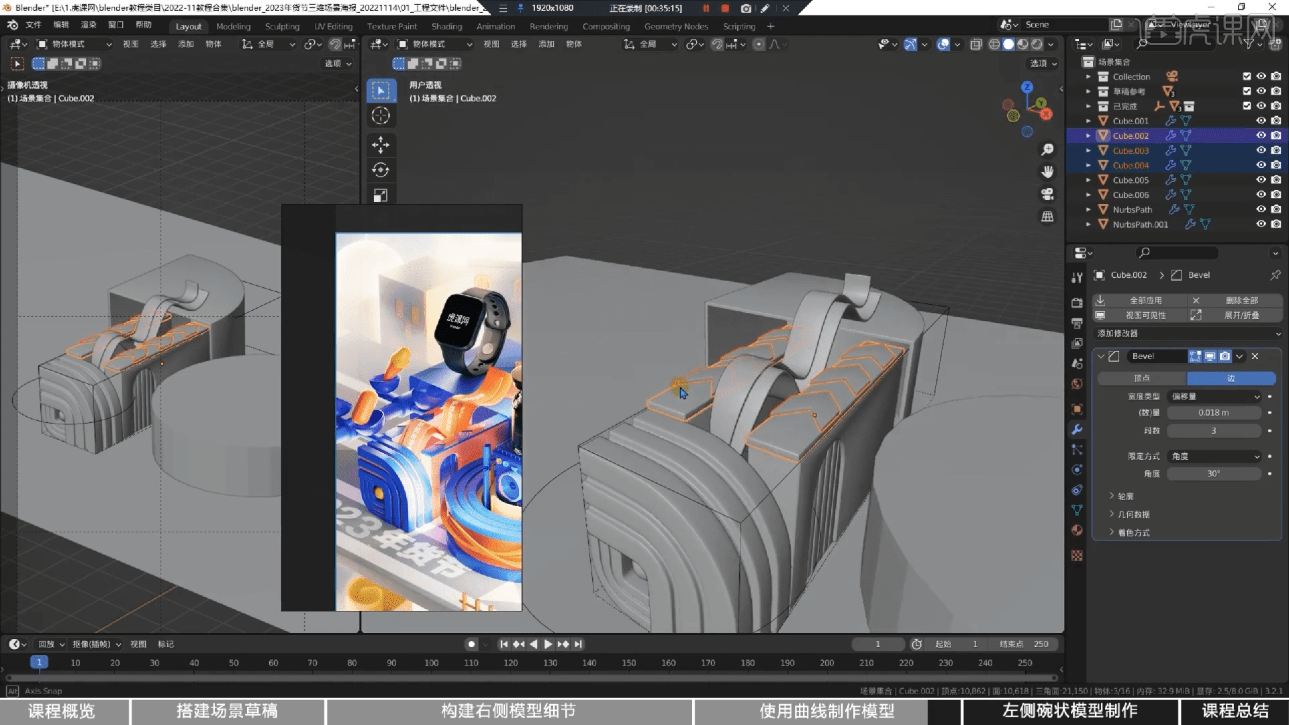Click 删除全部 delete all button
This screenshot has width=1289, height=725.
[1235, 301]
